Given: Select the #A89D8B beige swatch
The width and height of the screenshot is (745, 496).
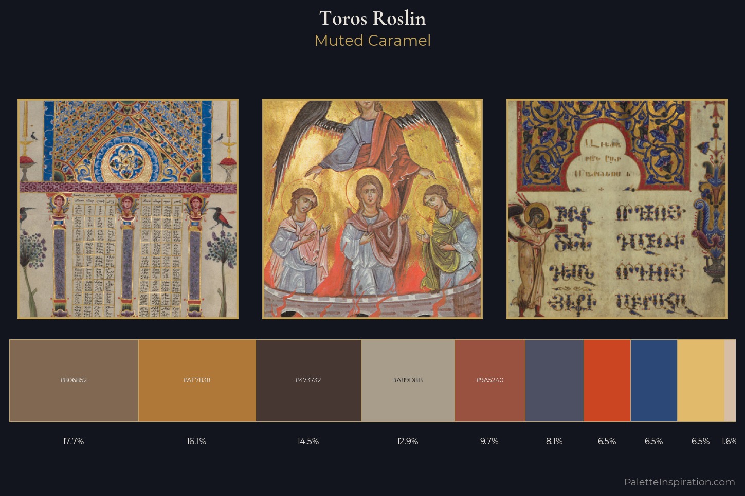Looking at the screenshot, I should (408, 380).
